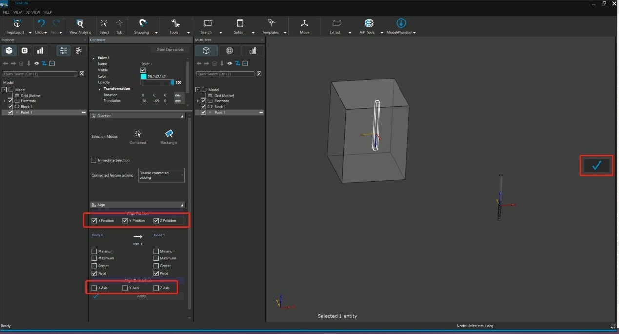Open the 3D VIEW menu
The image size is (619, 334).
[x=32, y=12]
